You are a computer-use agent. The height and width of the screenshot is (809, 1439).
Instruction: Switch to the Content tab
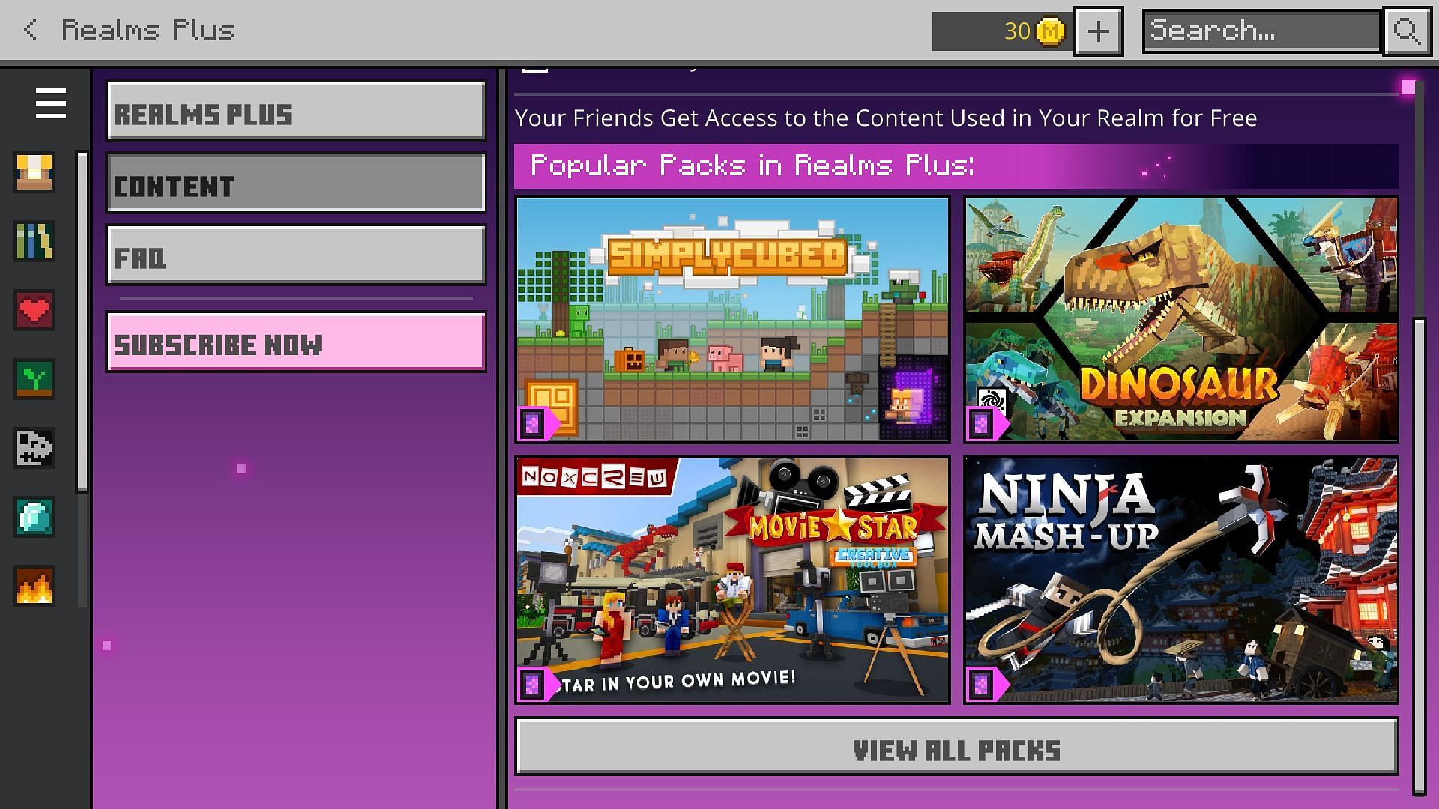pos(296,184)
